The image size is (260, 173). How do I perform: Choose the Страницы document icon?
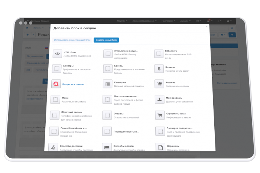160,147
